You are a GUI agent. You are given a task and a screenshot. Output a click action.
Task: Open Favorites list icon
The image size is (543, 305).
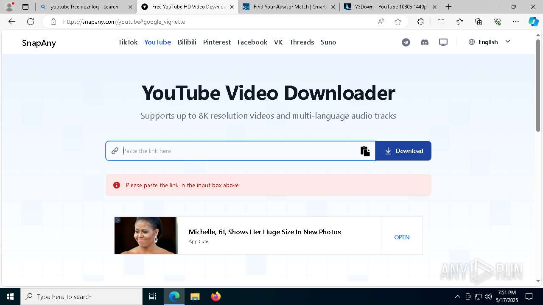point(460,22)
